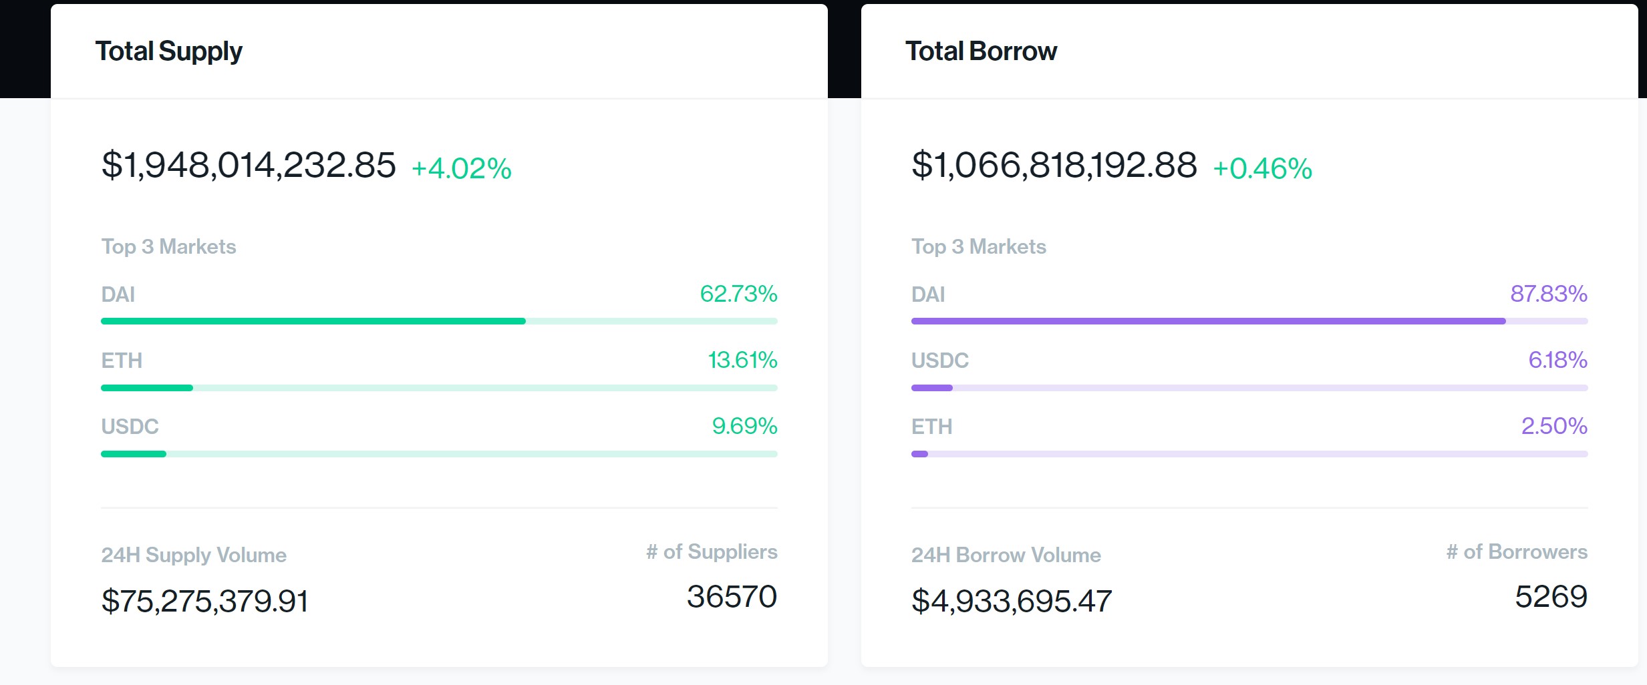Open the USDC market in Total Borrow
1647x685 pixels.
[x=939, y=361]
